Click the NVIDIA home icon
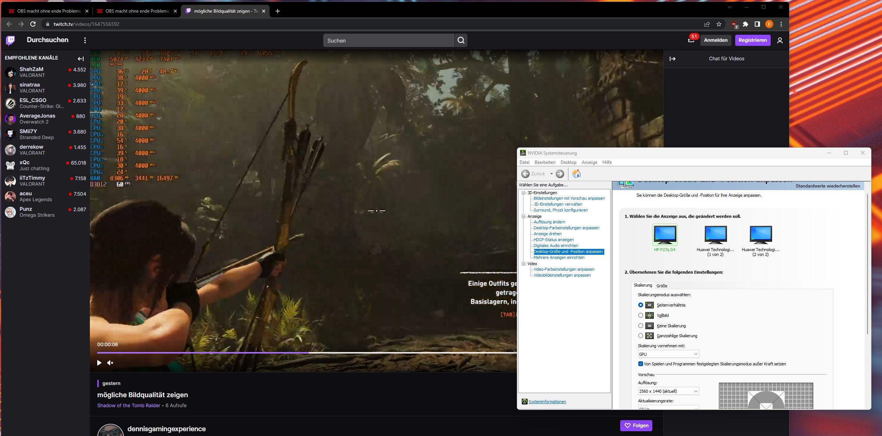Viewport: 882px width, 436px height. click(x=577, y=173)
